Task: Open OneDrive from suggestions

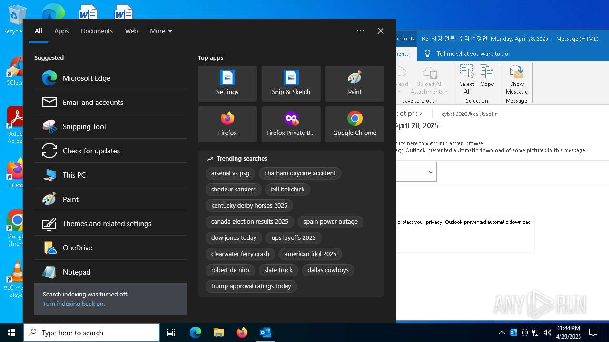Action: tap(110, 247)
